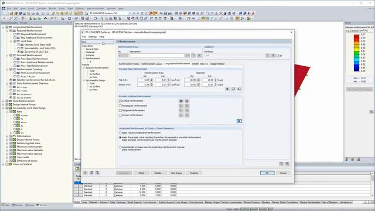Viewport: 375px width, 211px height.
Task: Click the help icon at dialog bottom left
Action: (85, 173)
